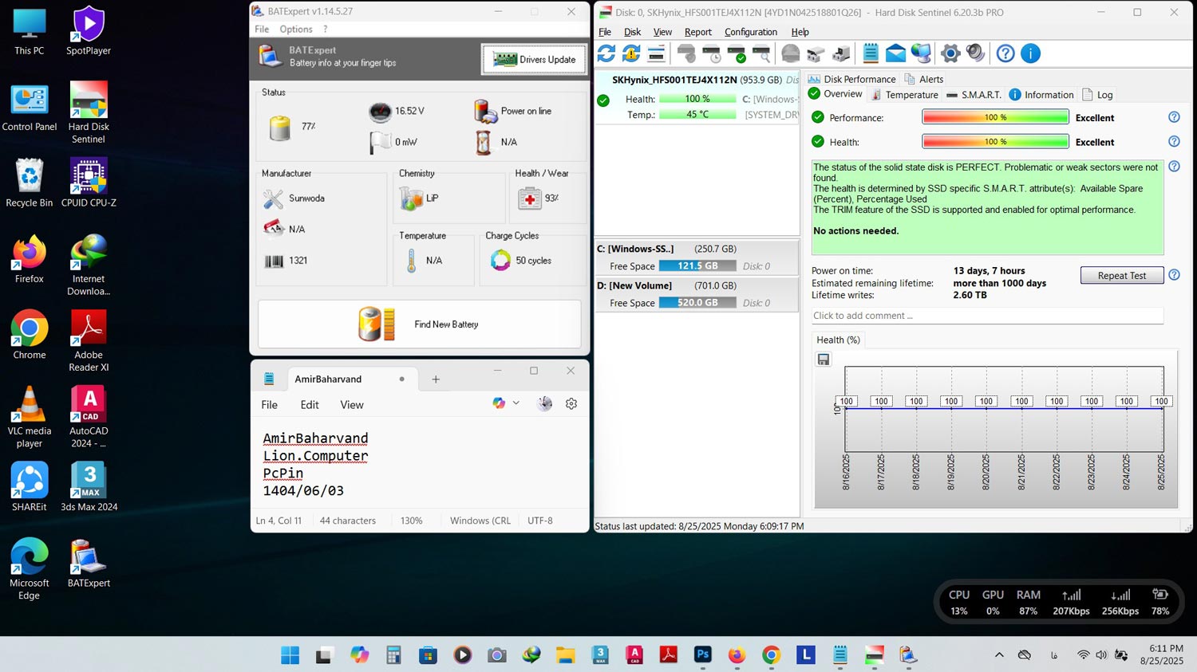Click the C: free space 121.5 GB bar
Screen dimensions: 1197x672
(x=697, y=266)
